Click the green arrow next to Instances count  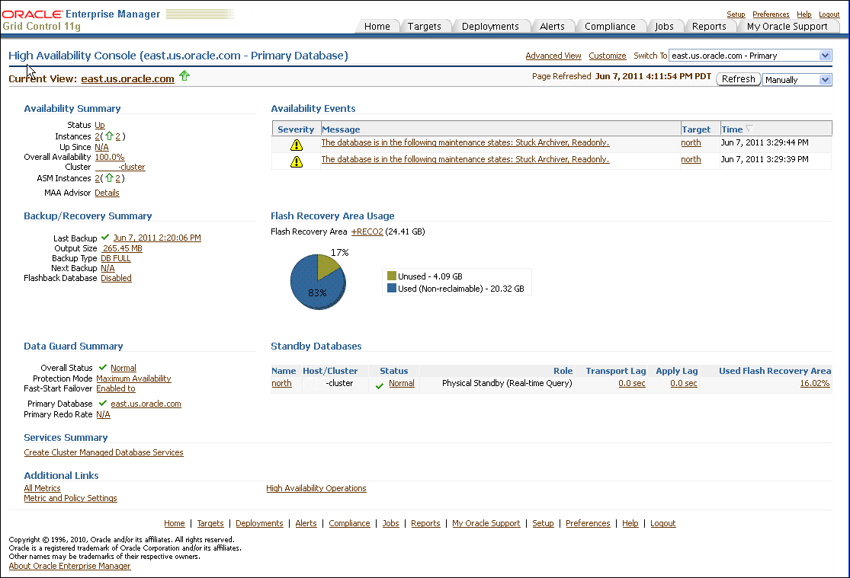point(109,137)
